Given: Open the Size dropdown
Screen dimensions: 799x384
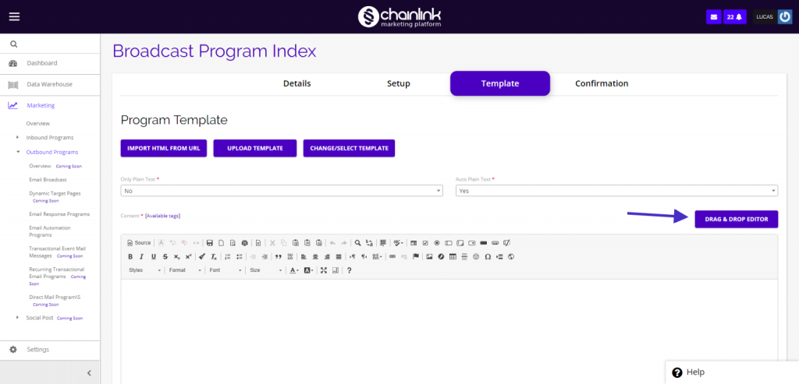Looking at the screenshot, I should click(266, 270).
